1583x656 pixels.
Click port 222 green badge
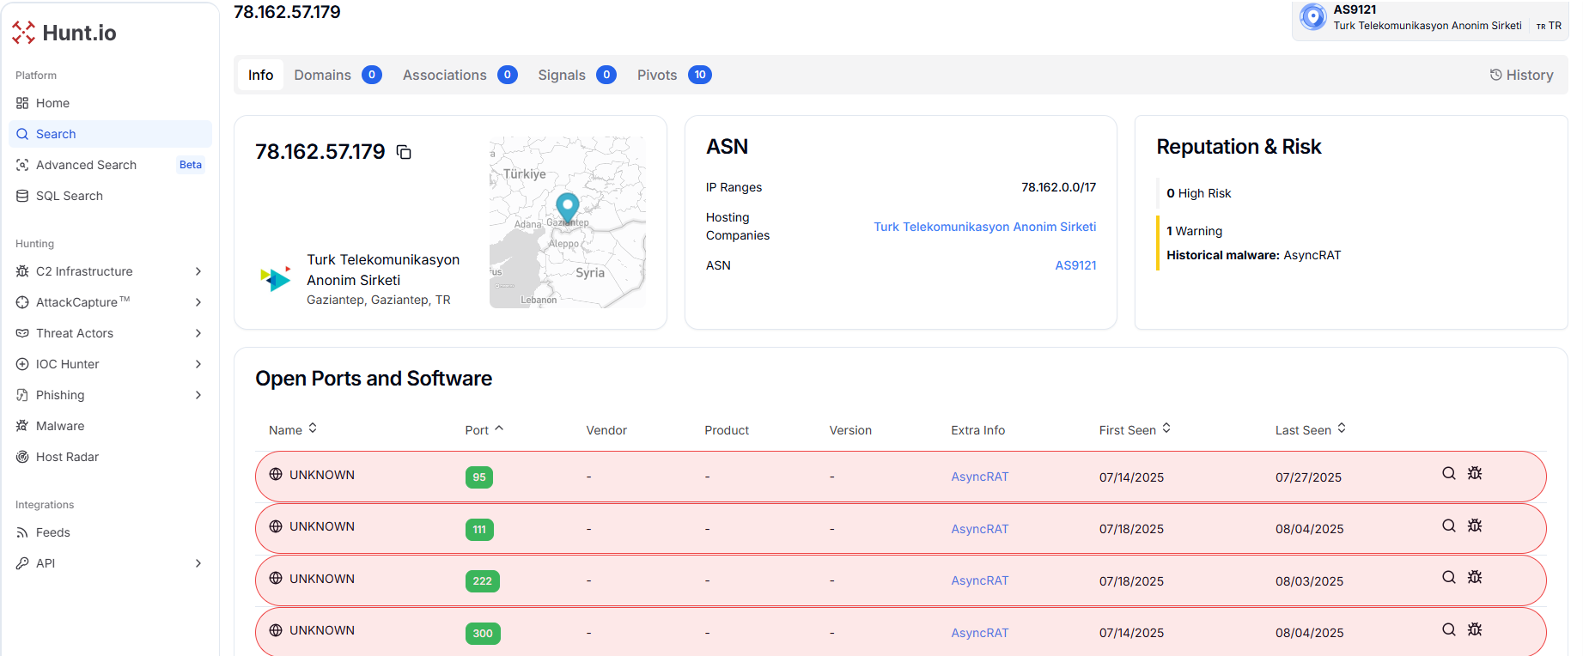click(483, 581)
